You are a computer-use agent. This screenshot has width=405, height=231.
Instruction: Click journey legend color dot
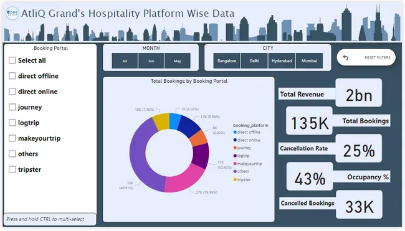pyautogui.click(x=235, y=148)
